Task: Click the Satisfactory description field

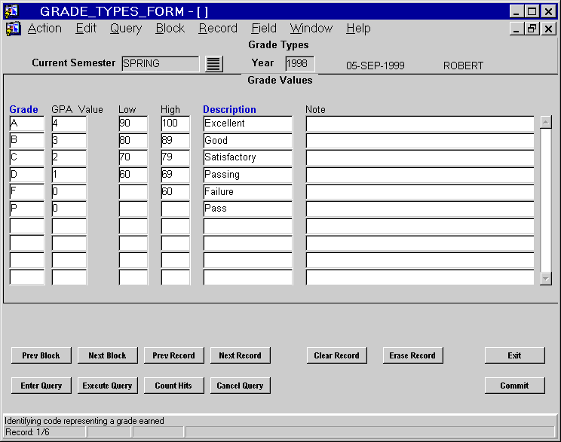Action: tap(247, 157)
